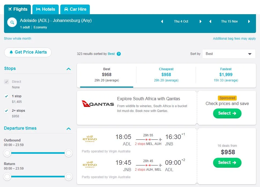The width and height of the screenshot is (260, 187).
Task: Select the Fastest $1,999 tab
Action: click(x=226, y=75)
